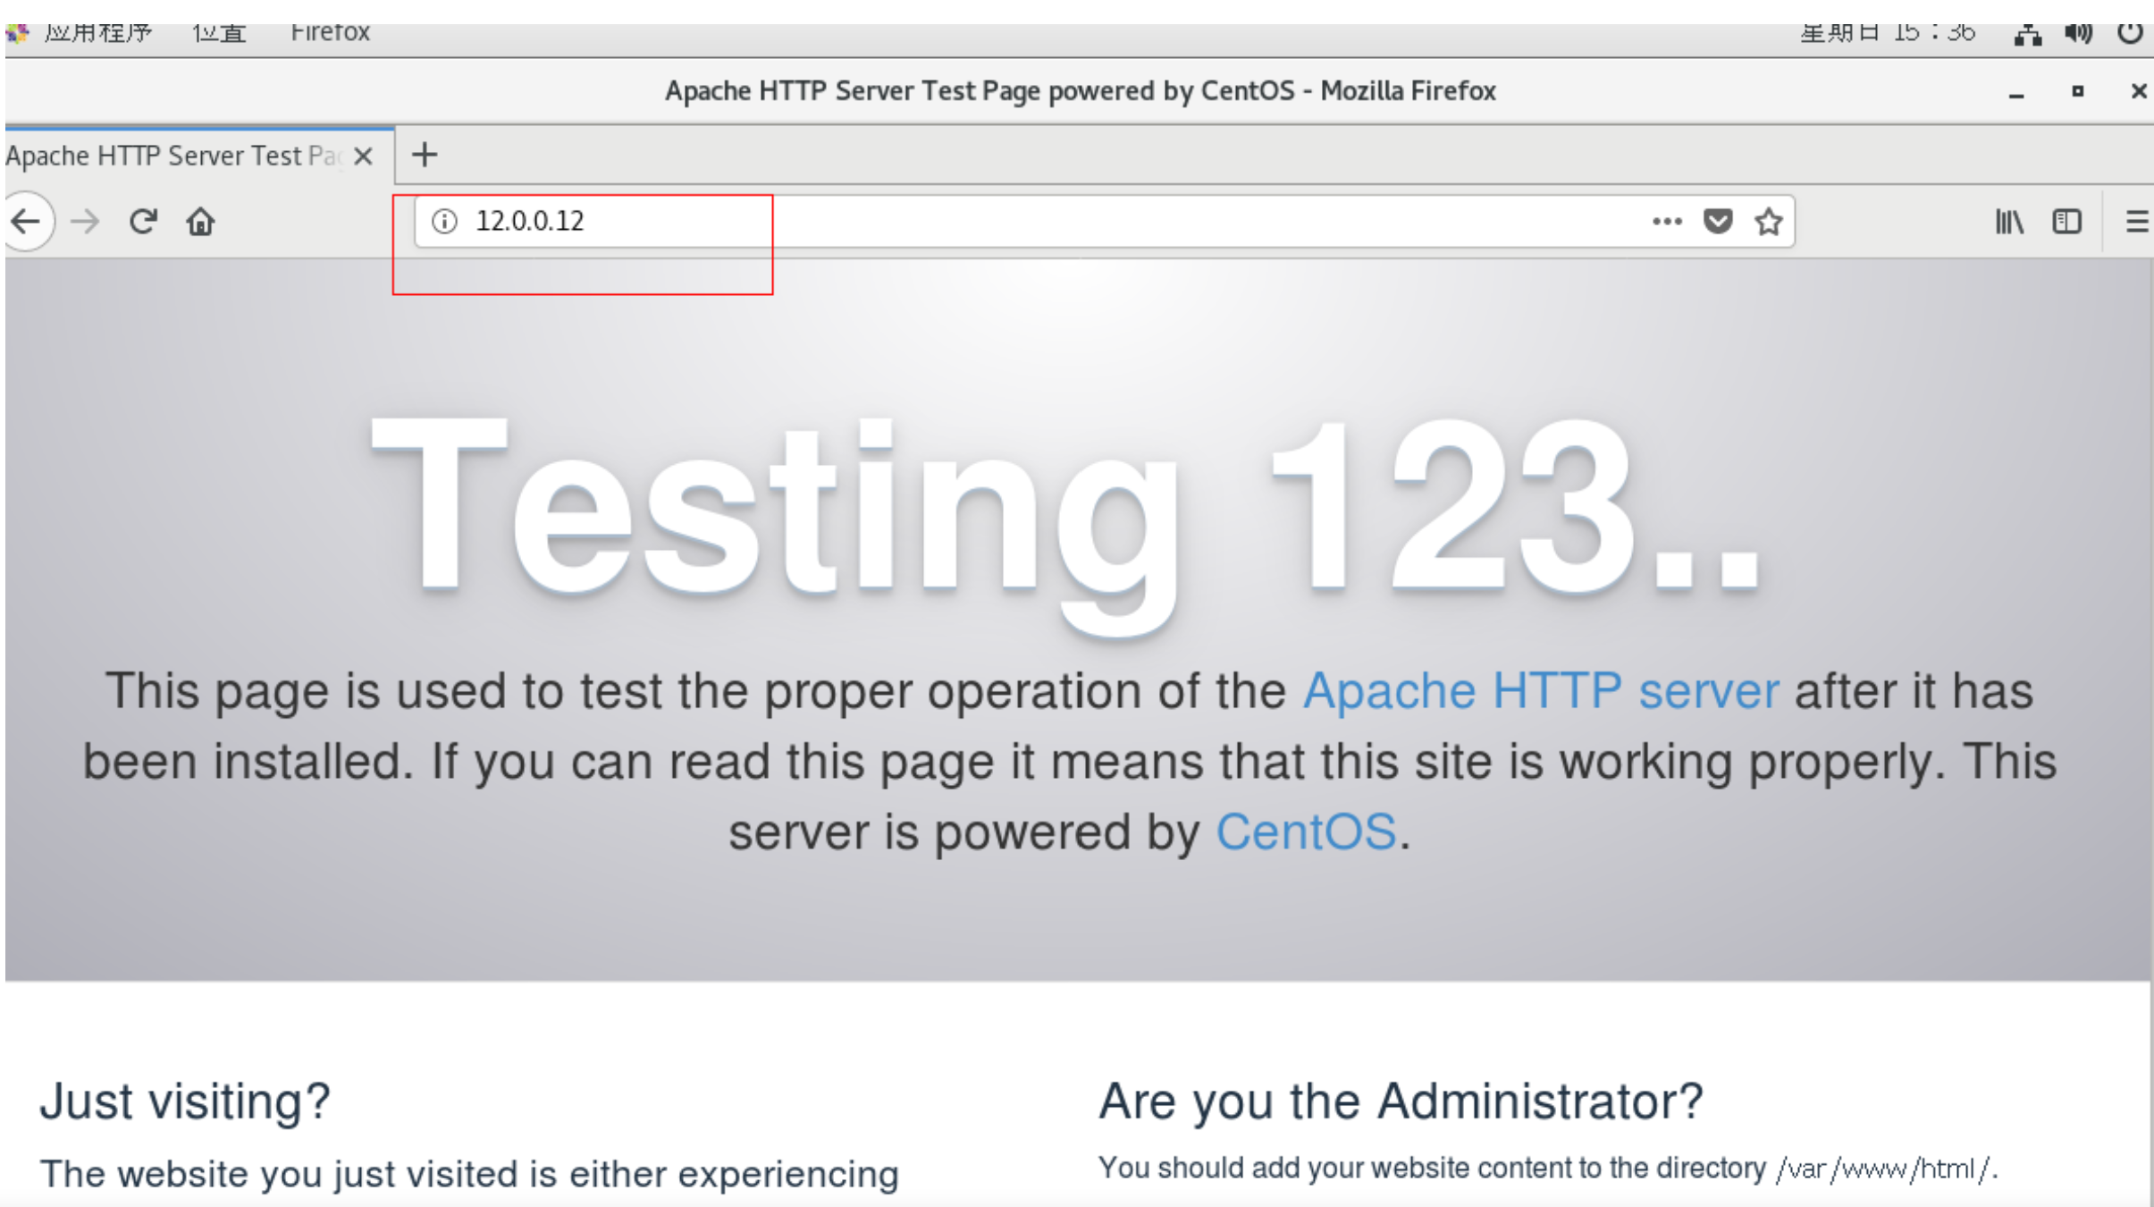Open the page actions three-dot menu
The height and width of the screenshot is (1207, 2154).
click(x=1667, y=221)
